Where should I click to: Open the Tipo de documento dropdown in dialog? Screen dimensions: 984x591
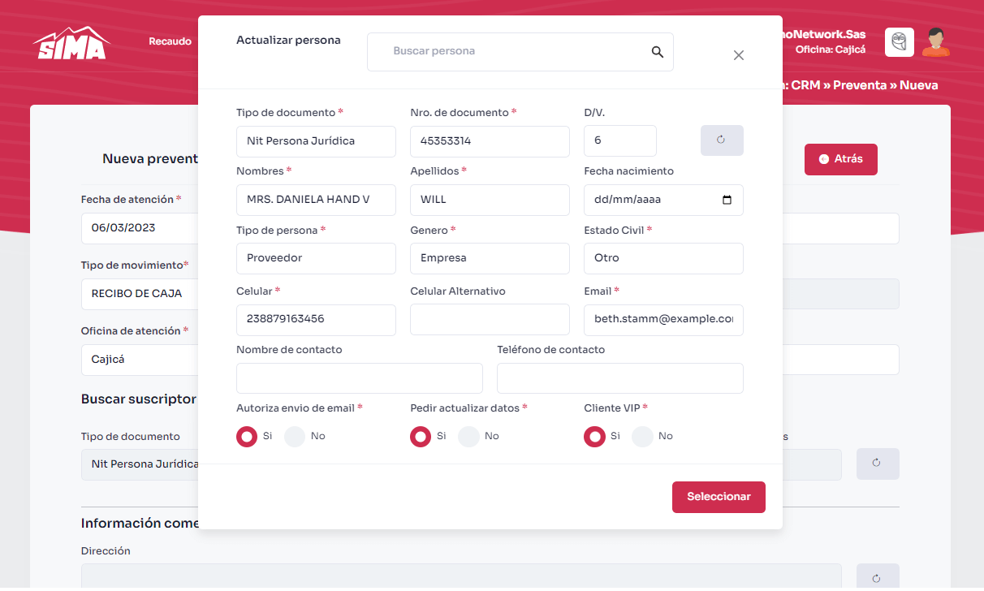pos(316,141)
